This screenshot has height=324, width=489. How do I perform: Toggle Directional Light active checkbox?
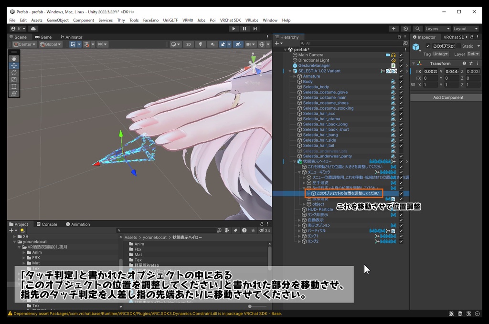tap(401, 60)
